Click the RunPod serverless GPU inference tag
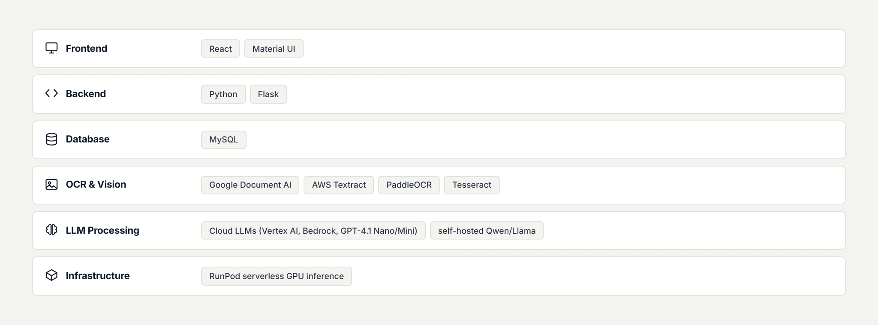 click(x=277, y=276)
